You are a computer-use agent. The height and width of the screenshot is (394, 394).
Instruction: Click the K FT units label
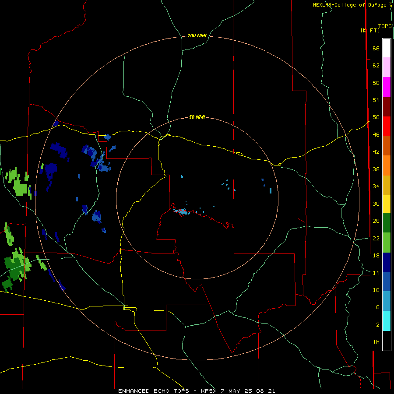coord(370,30)
